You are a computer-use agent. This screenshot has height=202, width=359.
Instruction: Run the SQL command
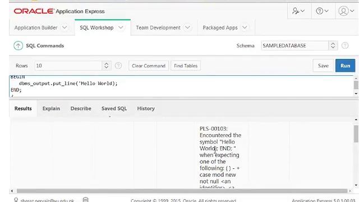346,66
